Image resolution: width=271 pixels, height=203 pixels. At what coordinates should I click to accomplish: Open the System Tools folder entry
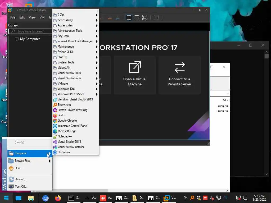[75, 62]
